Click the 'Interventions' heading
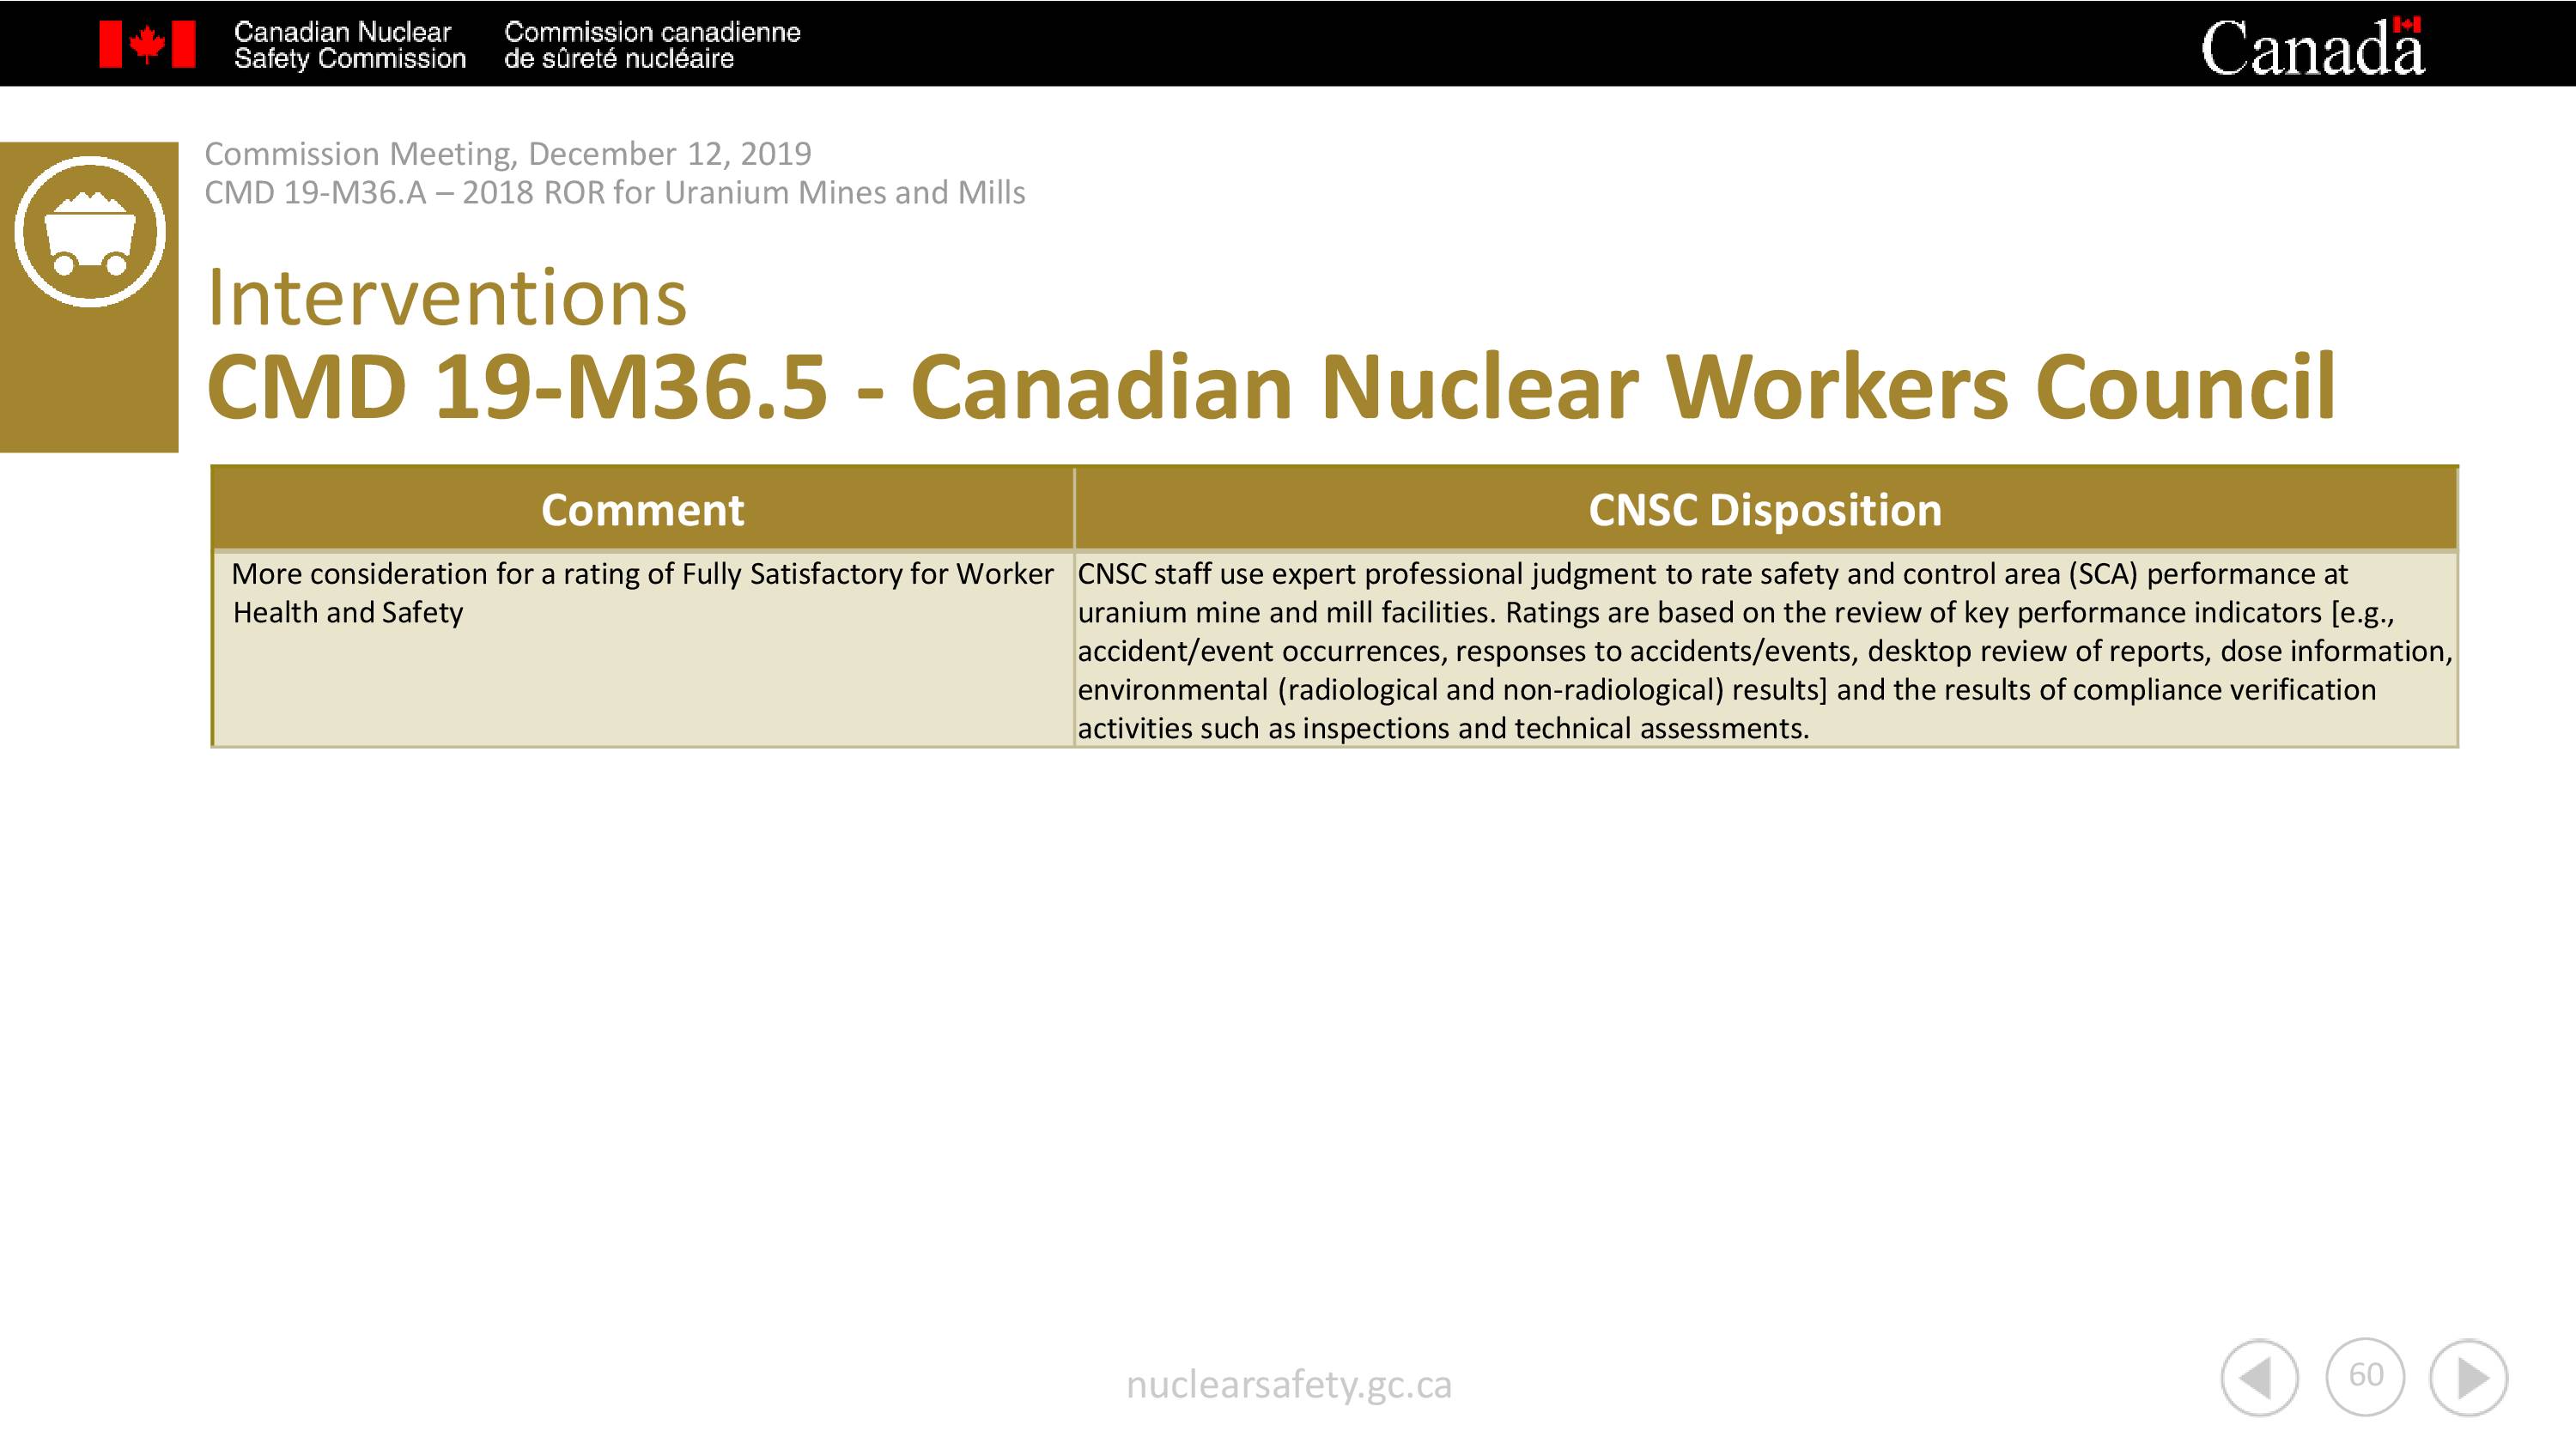2576x1449 pixels. pyautogui.click(x=446, y=298)
